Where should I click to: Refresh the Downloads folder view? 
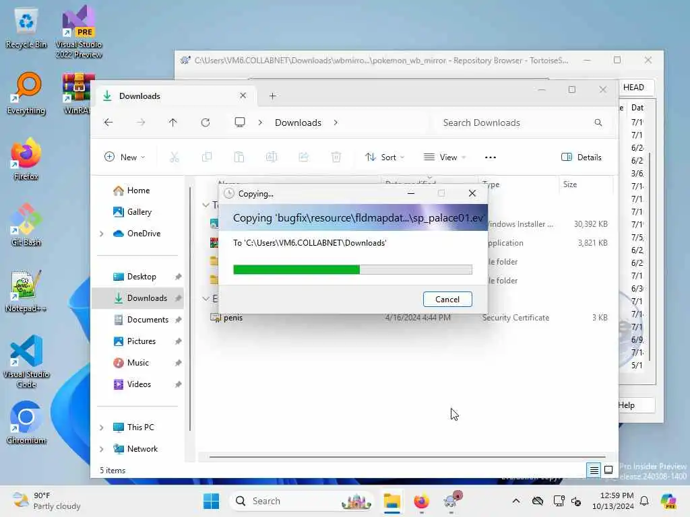[206, 123]
